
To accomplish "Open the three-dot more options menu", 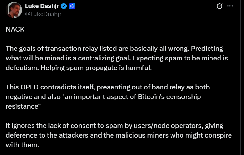I will (x=230, y=6).
